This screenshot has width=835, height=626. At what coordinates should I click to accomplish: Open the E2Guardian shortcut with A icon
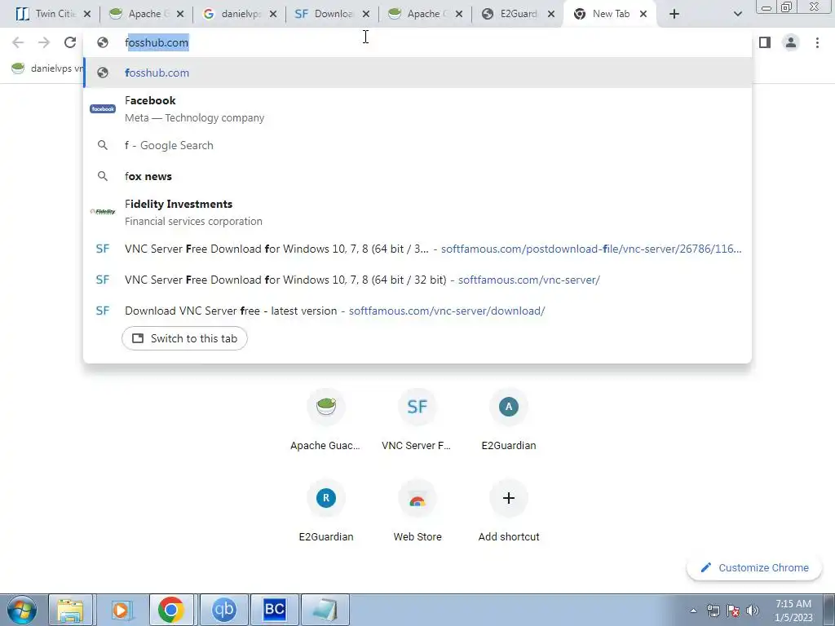(509, 421)
